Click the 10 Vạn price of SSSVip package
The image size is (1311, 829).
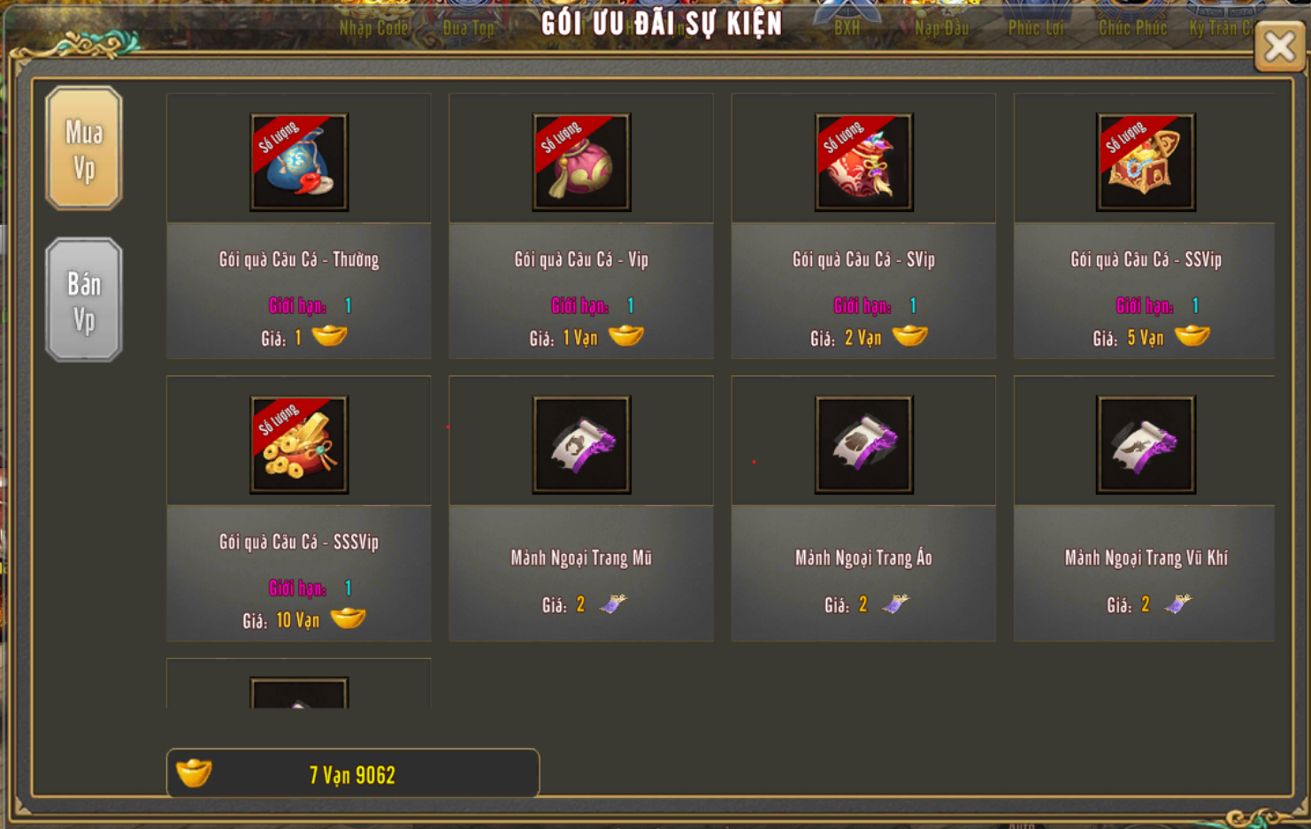[297, 620]
